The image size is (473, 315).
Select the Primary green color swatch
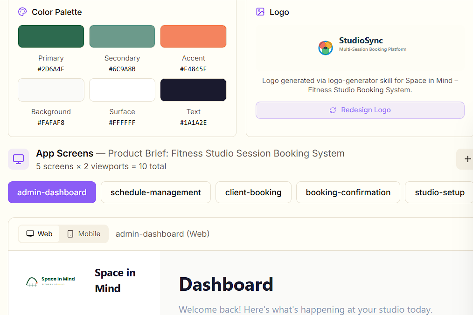(51, 36)
